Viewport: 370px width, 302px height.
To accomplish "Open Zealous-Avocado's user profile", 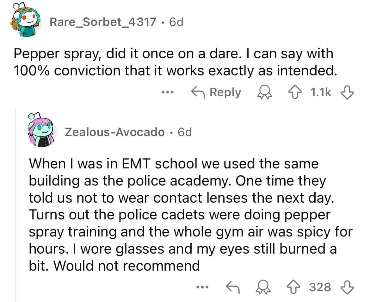I will coord(114,132).
